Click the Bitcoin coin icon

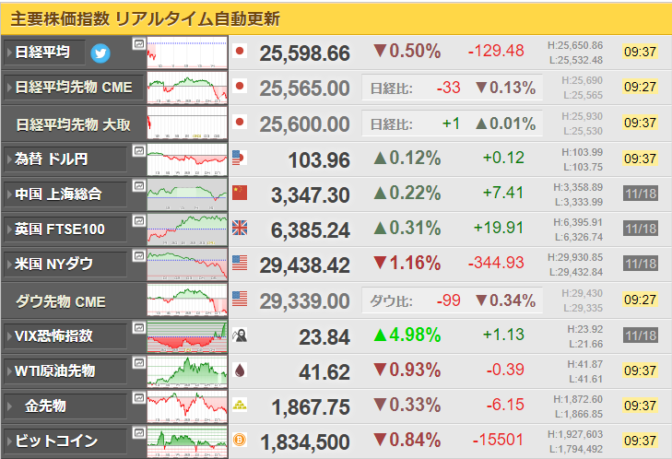tap(240, 440)
